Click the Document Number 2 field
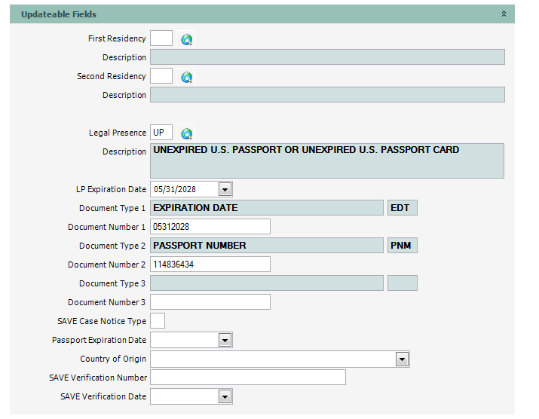This screenshot has width=539, height=419. (x=210, y=265)
